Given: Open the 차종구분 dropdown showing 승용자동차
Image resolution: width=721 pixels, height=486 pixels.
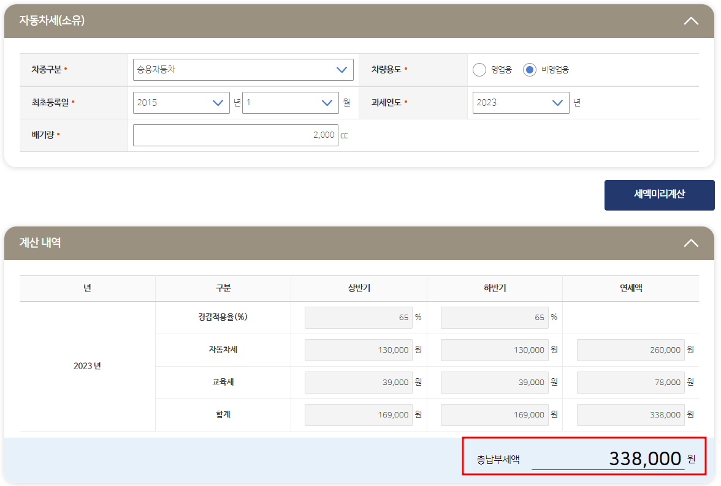Looking at the screenshot, I should 243,69.
